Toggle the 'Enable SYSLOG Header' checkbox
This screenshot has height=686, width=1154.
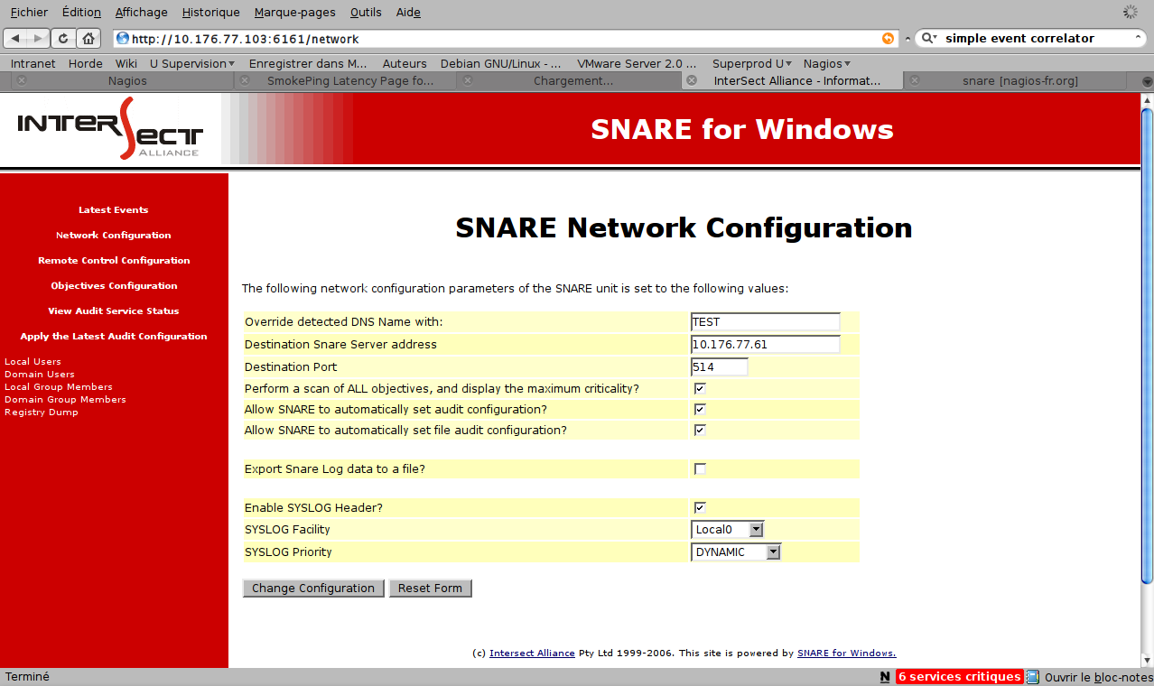click(x=700, y=507)
